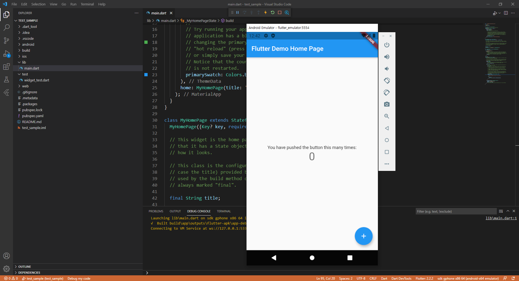Click emulator sidebar Home circle
This screenshot has height=281, width=519.
pos(387,140)
